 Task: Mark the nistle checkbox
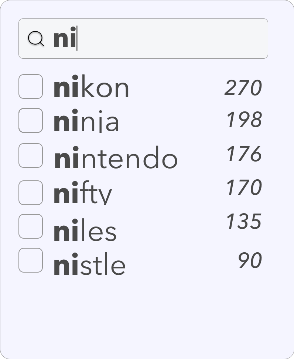click(x=31, y=260)
